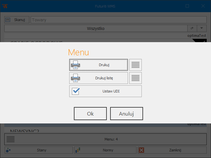
Task: Open the Wszystko filter selector
Action: 96,29
